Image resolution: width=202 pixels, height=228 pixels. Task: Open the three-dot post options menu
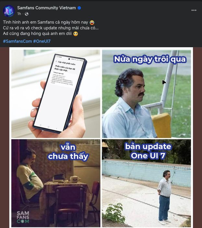point(194,10)
